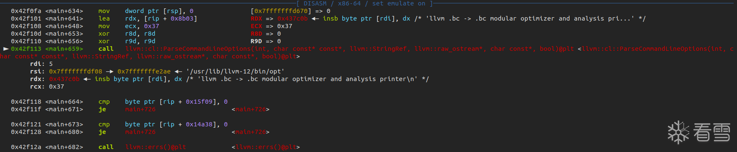Click the first je target main+726
This screenshot has height=152, width=737.
140,109
